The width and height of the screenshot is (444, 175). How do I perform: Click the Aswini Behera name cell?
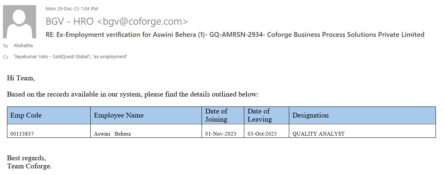point(112,134)
